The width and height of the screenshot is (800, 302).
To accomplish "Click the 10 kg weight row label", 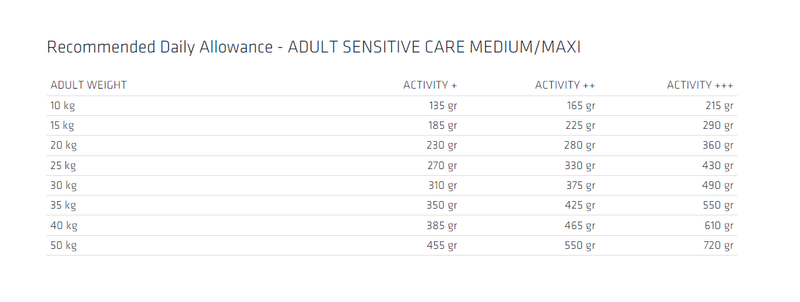I will [63, 106].
